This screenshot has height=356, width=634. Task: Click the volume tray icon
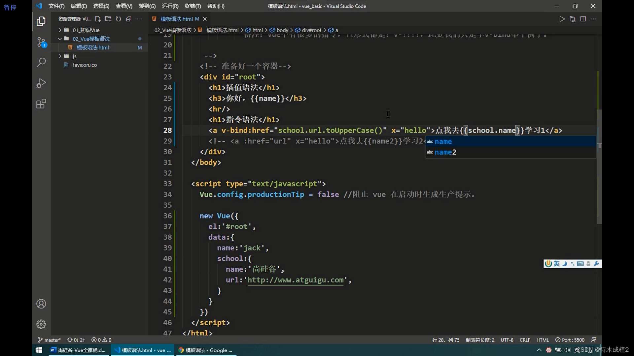click(567, 350)
